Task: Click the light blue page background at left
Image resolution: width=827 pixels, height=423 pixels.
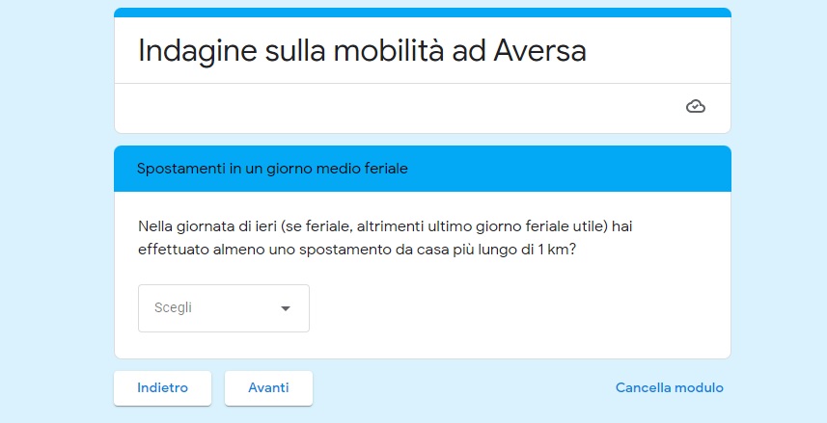Action: pos(55,211)
